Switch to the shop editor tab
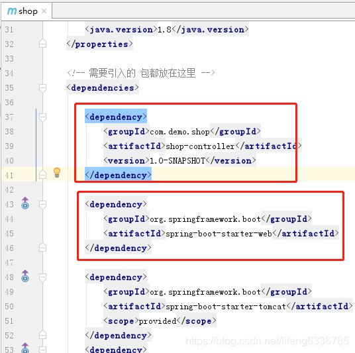Screen dimensions: 355x353 pos(26,11)
